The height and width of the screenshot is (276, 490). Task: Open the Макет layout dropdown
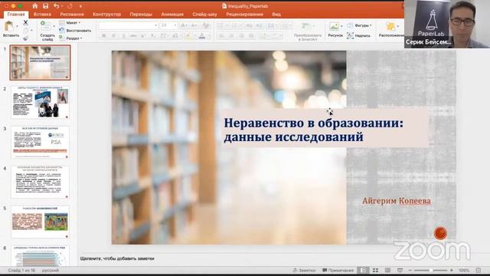pos(70,23)
